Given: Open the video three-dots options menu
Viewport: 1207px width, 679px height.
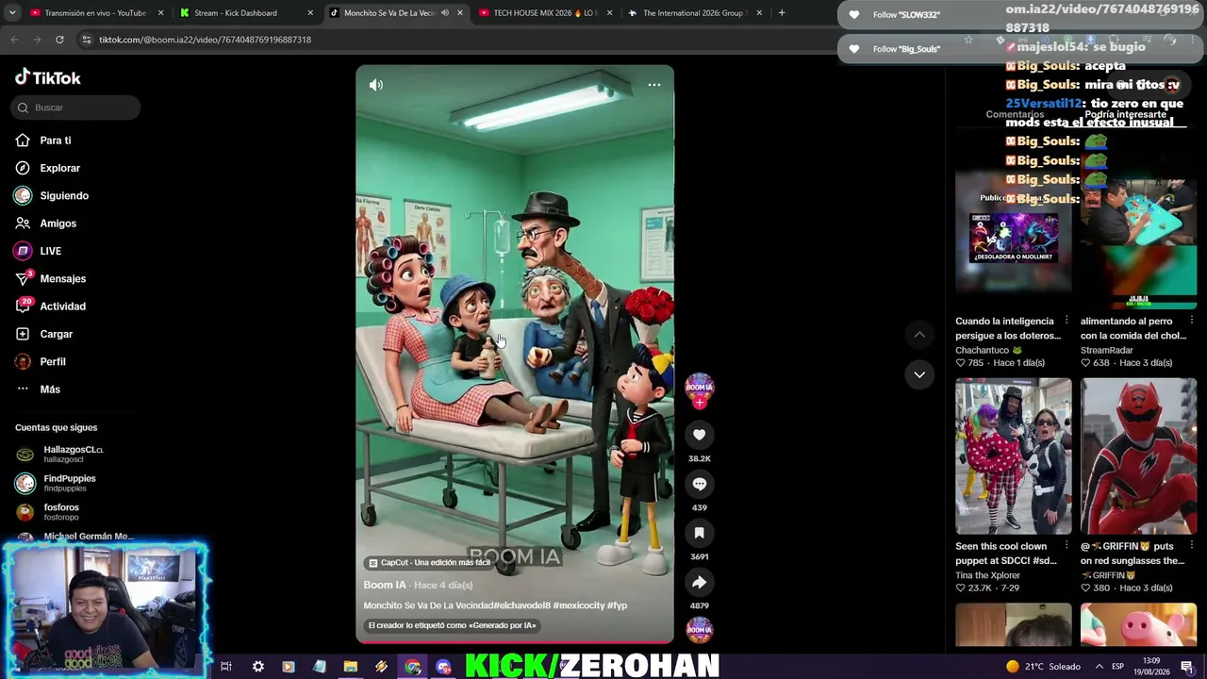Looking at the screenshot, I should tap(654, 85).
